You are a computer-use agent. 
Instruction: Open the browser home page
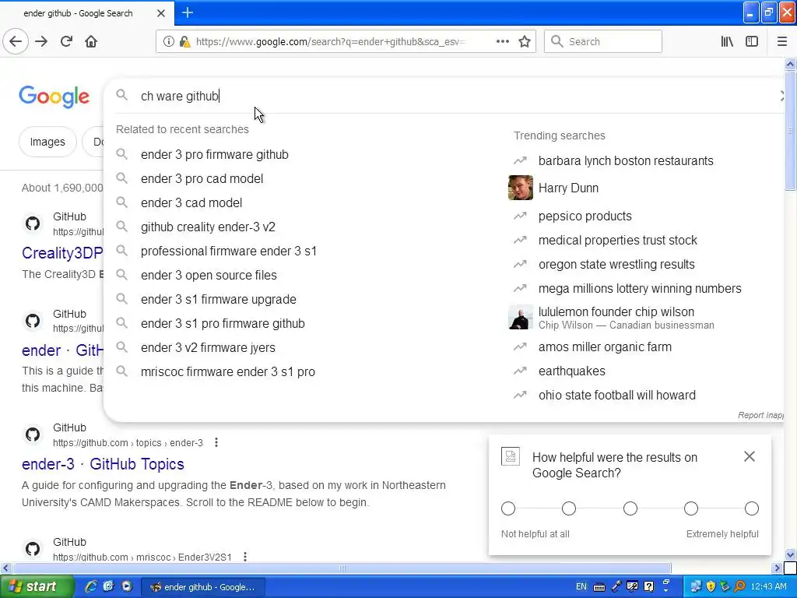pos(91,42)
